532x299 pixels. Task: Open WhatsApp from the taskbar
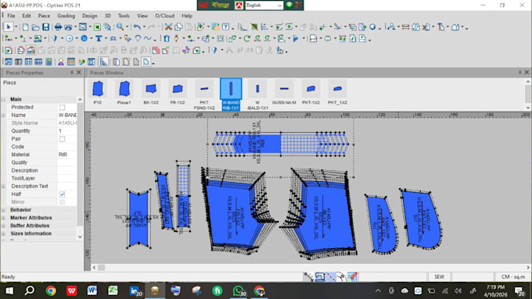tap(239, 291)
